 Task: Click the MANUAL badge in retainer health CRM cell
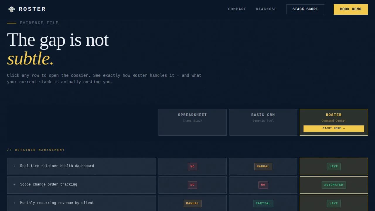(x=263, y=166)
